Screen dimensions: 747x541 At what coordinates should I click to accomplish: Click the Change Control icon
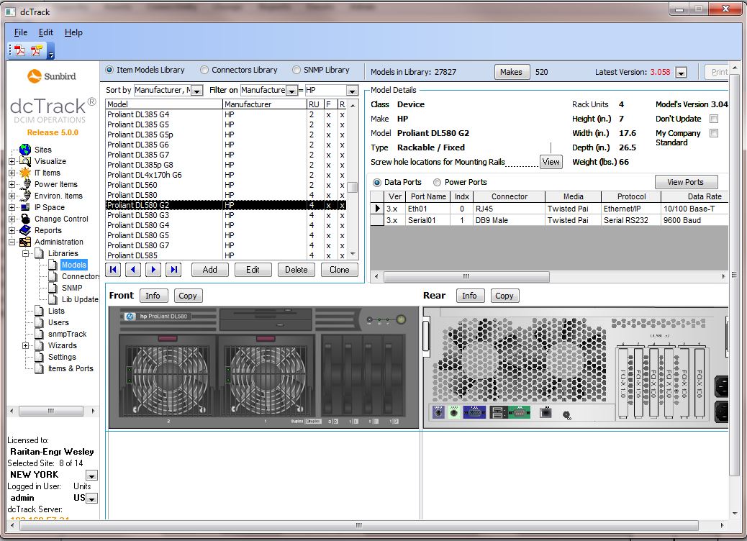[25, 219]
